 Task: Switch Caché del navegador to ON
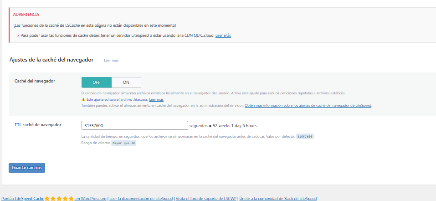126,82
